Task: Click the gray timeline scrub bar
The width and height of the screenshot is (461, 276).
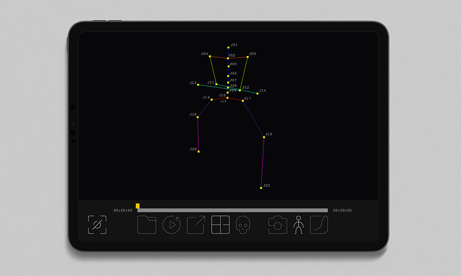Action: tap(232, 210)
